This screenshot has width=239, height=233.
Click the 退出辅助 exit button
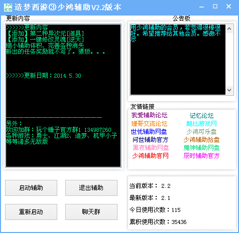pos(91,188)
